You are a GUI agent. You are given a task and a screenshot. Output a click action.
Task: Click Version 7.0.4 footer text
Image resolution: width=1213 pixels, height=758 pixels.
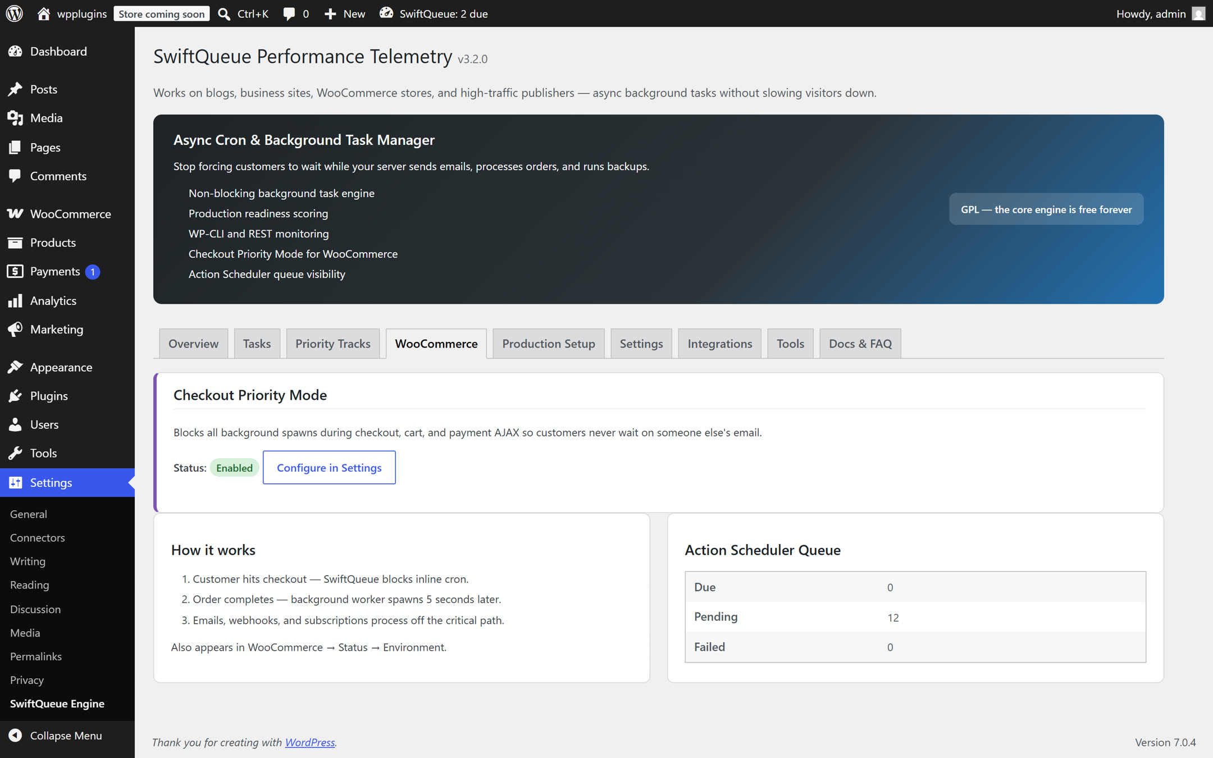1165,742
